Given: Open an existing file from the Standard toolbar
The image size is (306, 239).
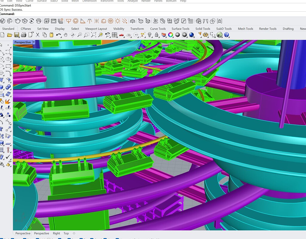Looking at the screenshot, I should pos(10,35).
